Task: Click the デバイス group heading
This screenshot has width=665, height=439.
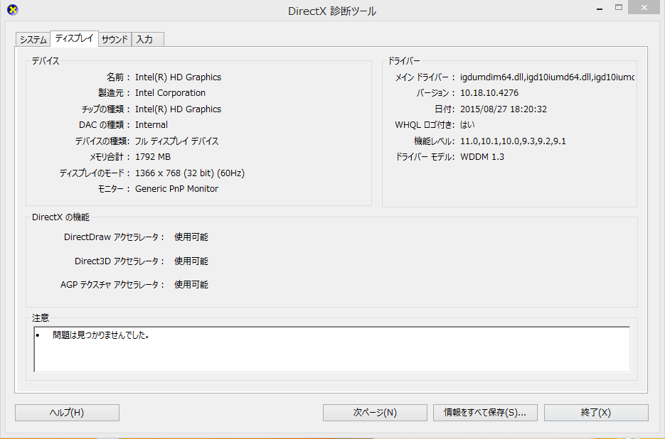Action: (46, 61)
